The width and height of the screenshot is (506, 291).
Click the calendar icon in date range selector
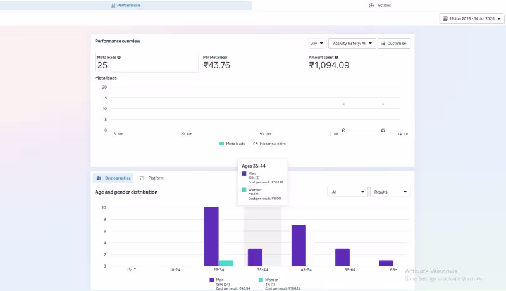click(445, 19)
